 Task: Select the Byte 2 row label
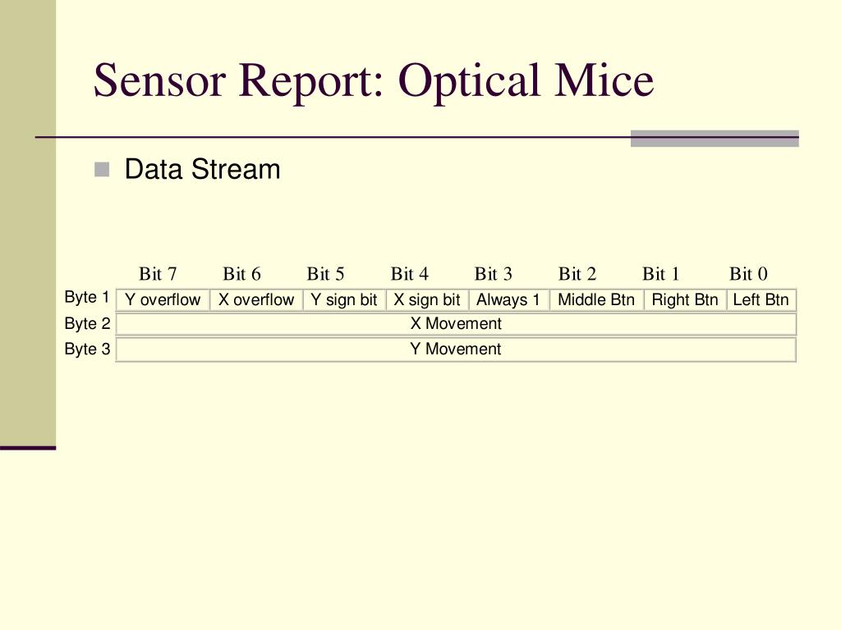point(87,323)
